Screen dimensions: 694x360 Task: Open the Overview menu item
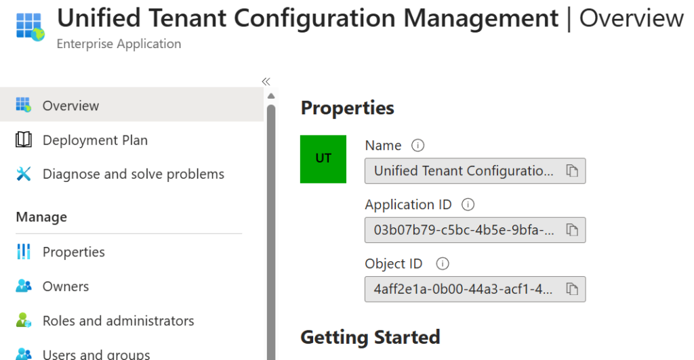tap(70, 106)
